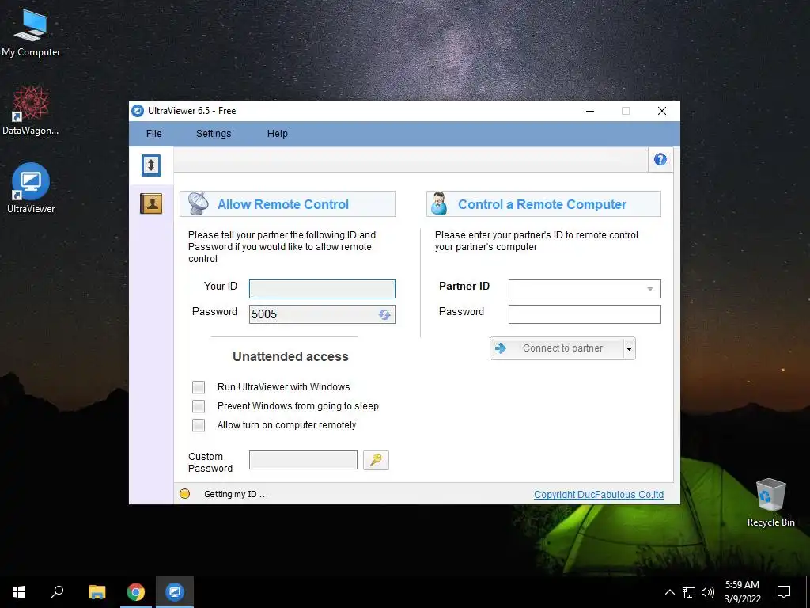Close the UltraViewer window
This screenshot has height=608, width=810.
662,111
